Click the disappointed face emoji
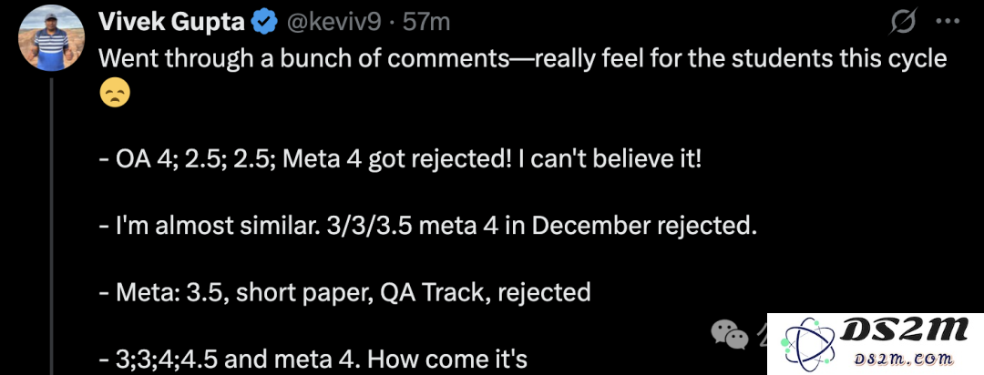Image resolution: width=984 pixels, height=375 pixels. [115, 92]
